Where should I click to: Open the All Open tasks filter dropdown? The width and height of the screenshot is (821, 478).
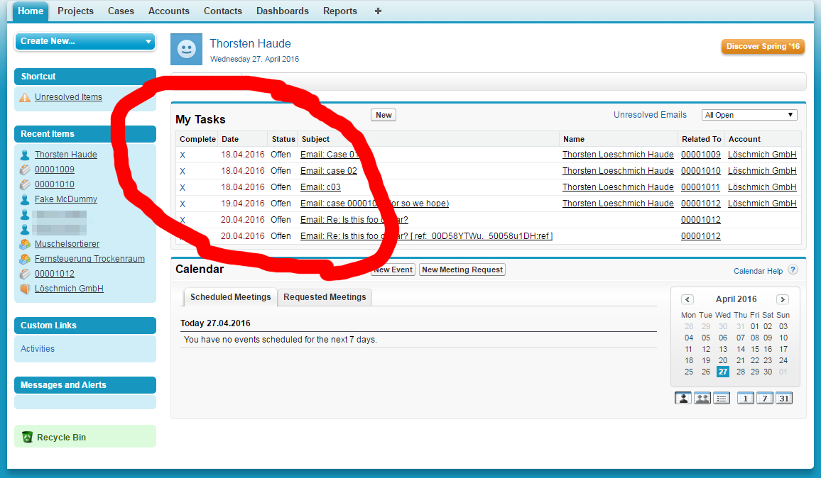[x=749, y=115]
